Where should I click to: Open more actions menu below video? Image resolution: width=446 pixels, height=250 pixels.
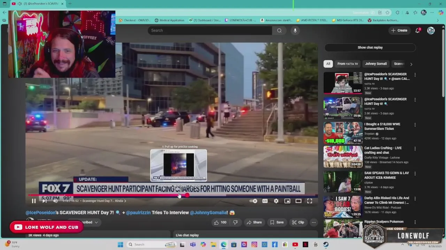314,222
